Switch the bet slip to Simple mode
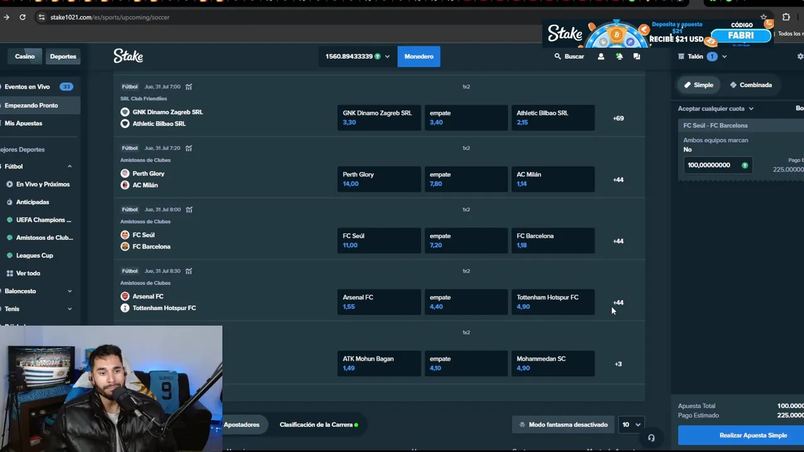Viewport: 804px width, 452px height. coord(698,85)
